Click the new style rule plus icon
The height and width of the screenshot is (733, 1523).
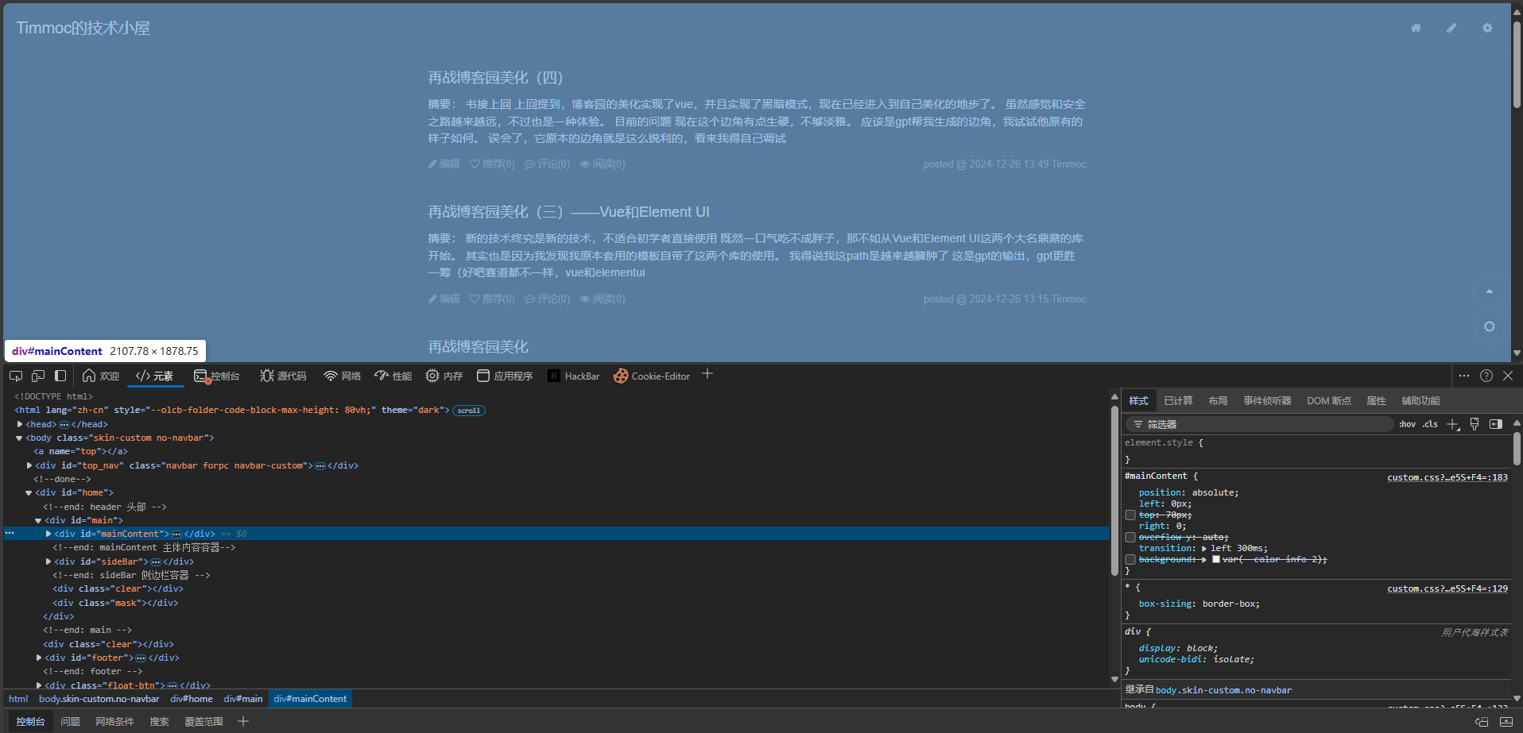tap(1453, 424)
